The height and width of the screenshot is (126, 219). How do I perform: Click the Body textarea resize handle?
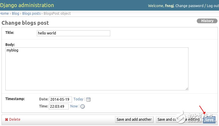(187, 89)
